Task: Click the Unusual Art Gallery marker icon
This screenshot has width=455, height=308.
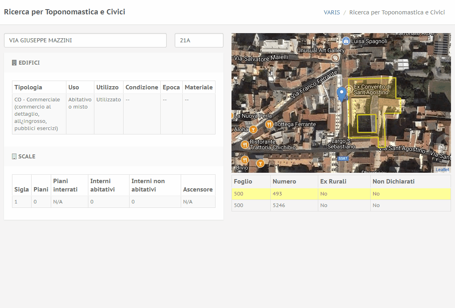Action: (x=335, y=58)
